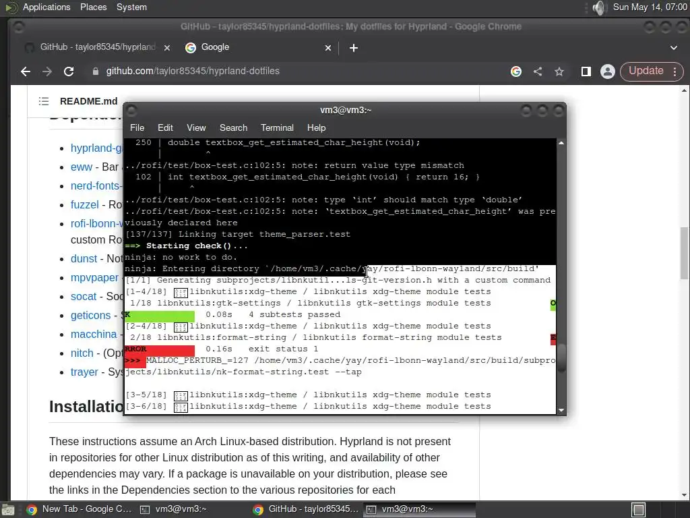The image size is (690, 518).
Task: Click terminal scrollbar down arrow
Action: tap(561, 410)
